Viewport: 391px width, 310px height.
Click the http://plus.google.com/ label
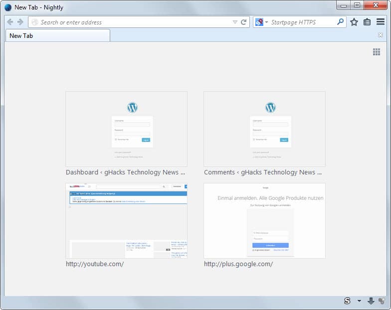[238, 264]
